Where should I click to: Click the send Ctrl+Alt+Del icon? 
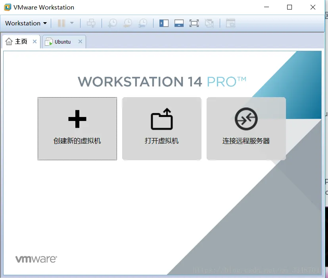[91, 23]
